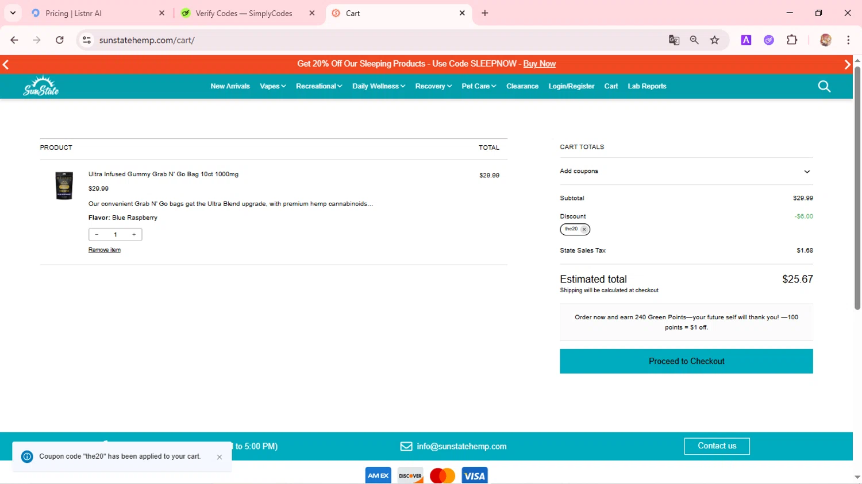Bookmark this page with star icon
This screenshot has width=862, height=484.
[x=714, y=40]
